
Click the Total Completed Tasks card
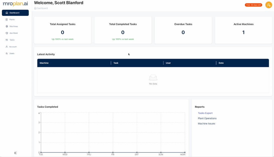pyautogui.click(x=123, y=30)
